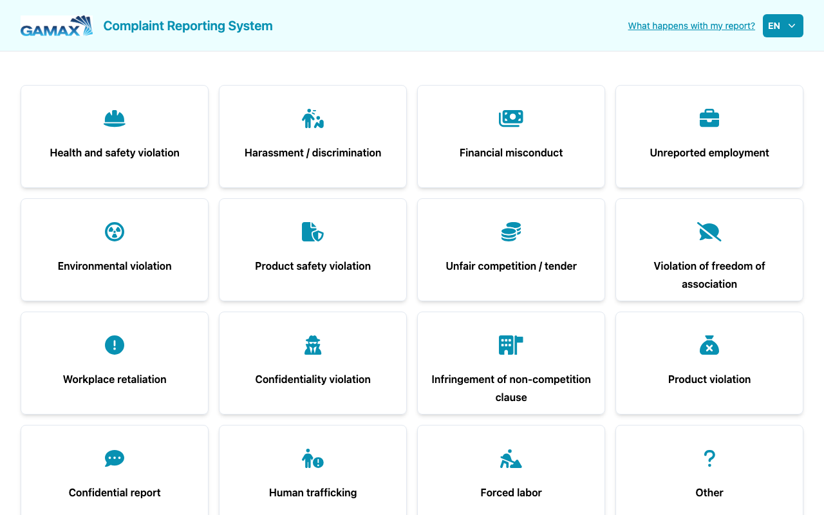Viewport: 824px width, 515px height.
Task: Choose the 'Environmental violation' label
Action: 115,266
